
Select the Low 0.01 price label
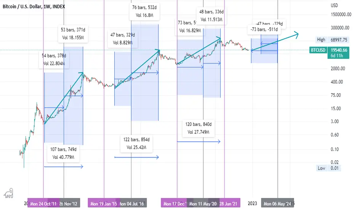tap(328, 168)
